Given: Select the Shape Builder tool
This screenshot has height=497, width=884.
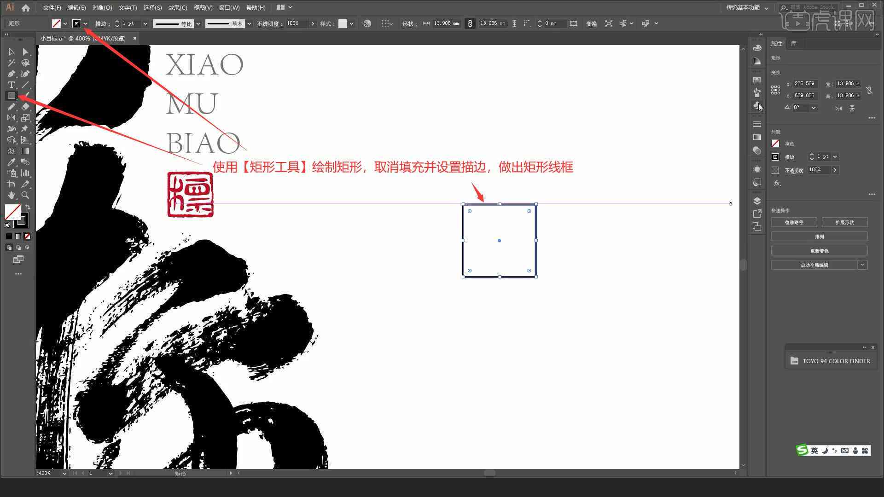Looking at the screenshot, I should [12, 140].
